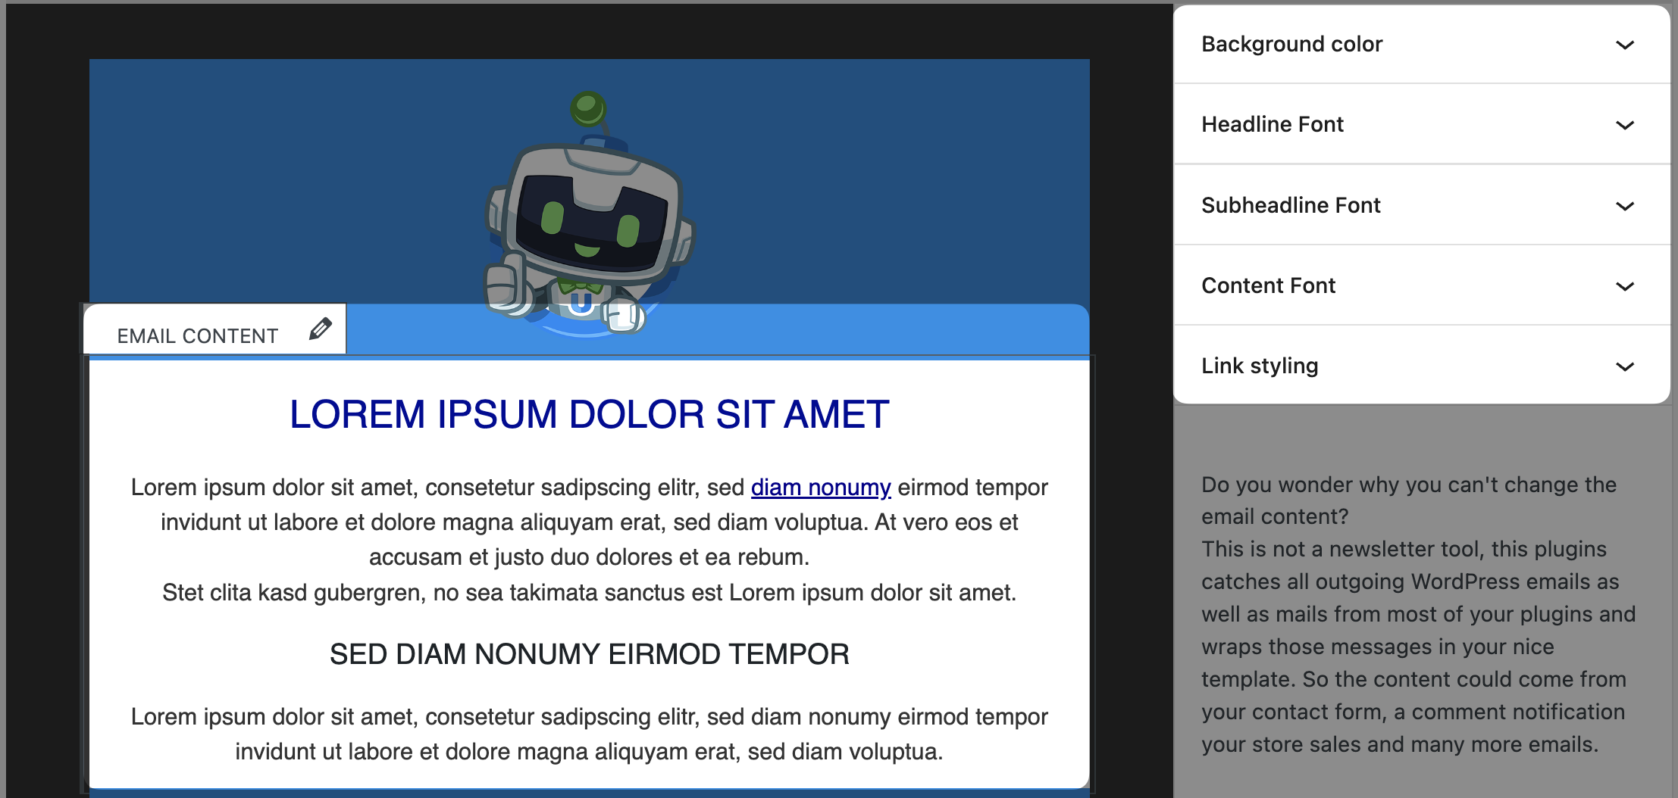Viewport: 1678px width, 798px height.
Task: Open the Link styling settings panel
Action: coord(1260,366)
